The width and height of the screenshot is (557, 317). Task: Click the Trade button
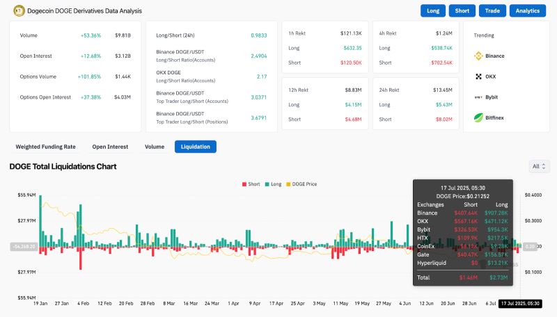(492, 11)
